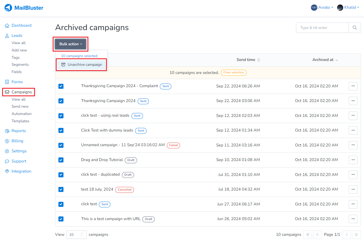This screenshot has height=242, width=364.
Task: Click the Type & hit enter search field
Action: 322,28
